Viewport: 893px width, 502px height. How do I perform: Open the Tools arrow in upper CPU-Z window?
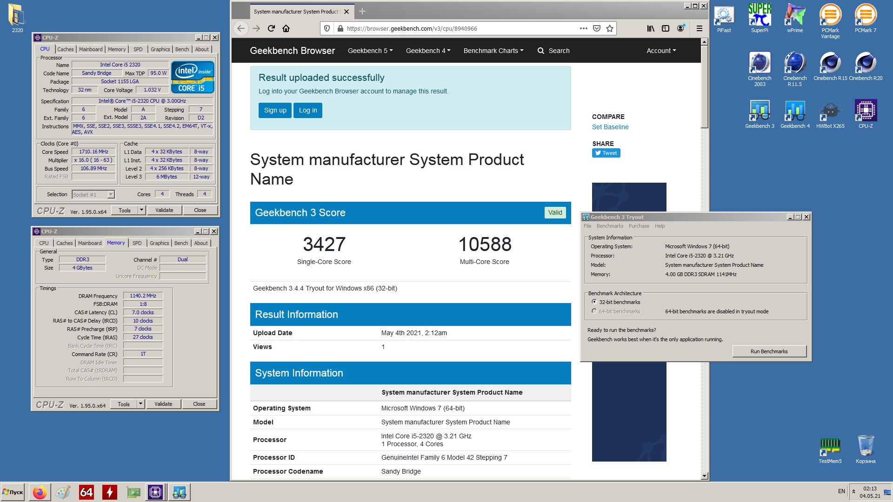click(x=141, y=210)
